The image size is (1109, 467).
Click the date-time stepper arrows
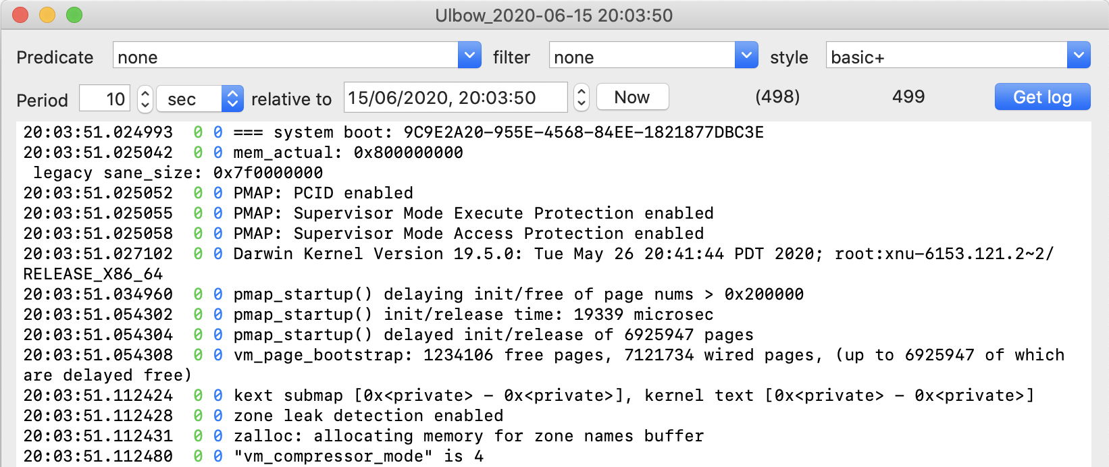[582, 98]
